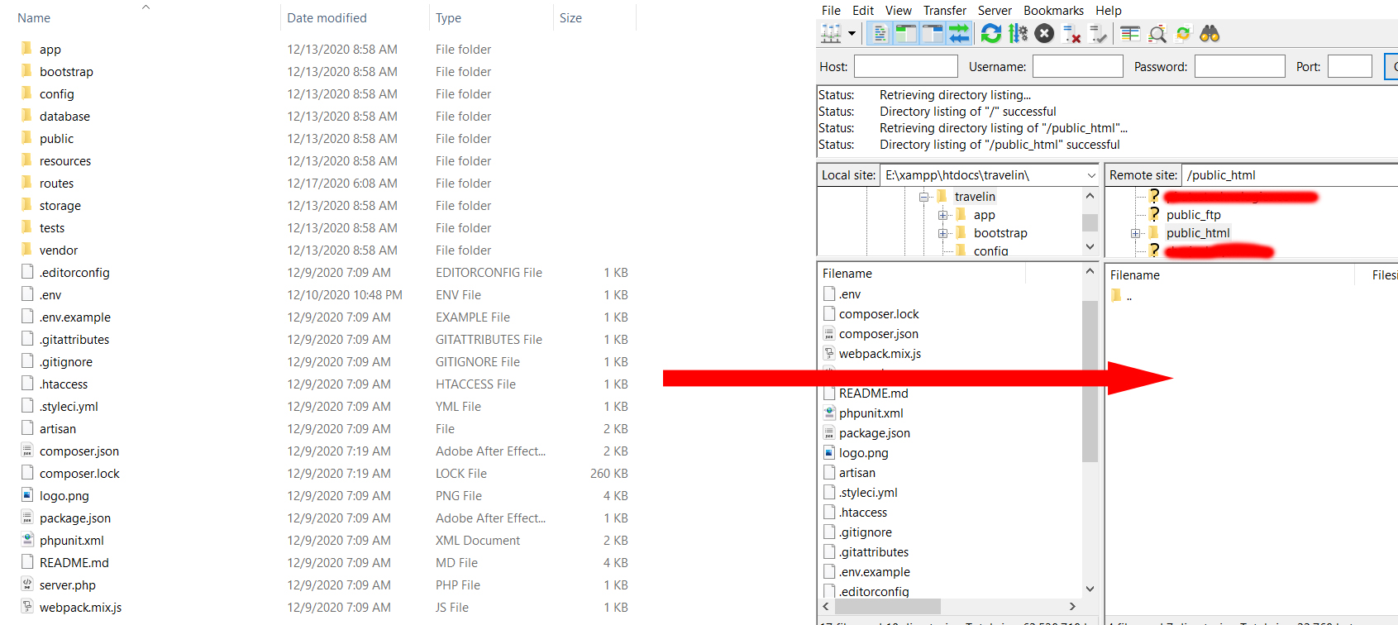
Task: Open the directory listing filters icon
Action: (x=1130, y=34)
